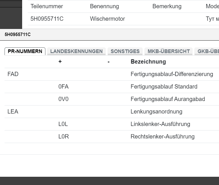The height and width of the screenshot is (185, 219).
Task: Click the Teilenummer column header
Action: pyautogui.click(x=47, y=6)
